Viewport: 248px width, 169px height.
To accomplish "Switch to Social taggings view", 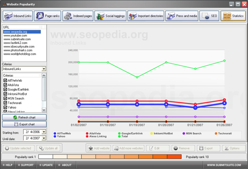I will [110, 16].
